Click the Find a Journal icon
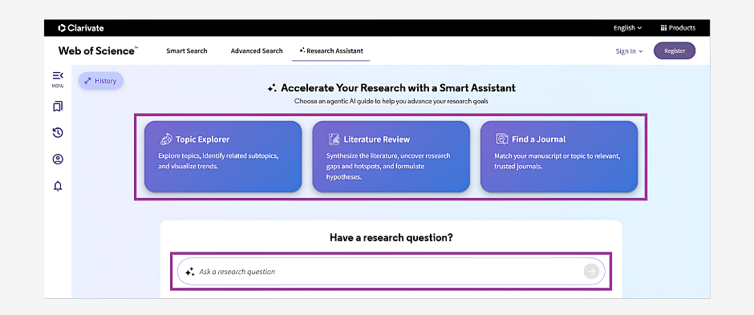The width and height of the screenshot is (754, 315). (x=501, y=139)
